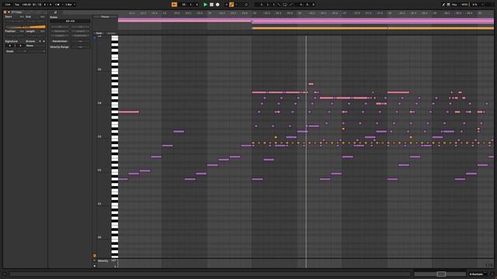The width and height of the screenshot is (497, 279).
Task: Start playback with the green Play button
Action: click(205, 5)
